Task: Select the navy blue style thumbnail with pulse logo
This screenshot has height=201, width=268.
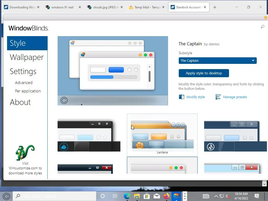Action: 235,136
